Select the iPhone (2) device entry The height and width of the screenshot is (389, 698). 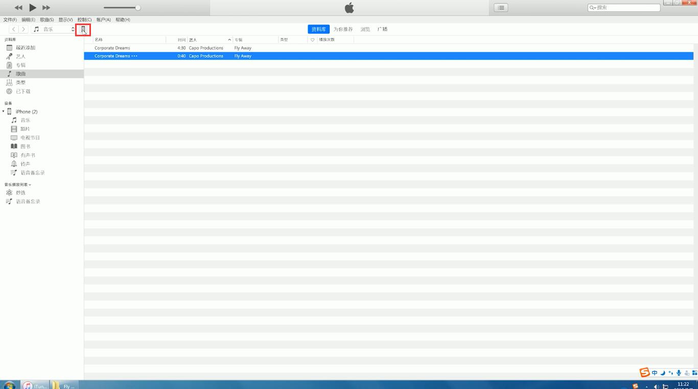coord(27,111)
